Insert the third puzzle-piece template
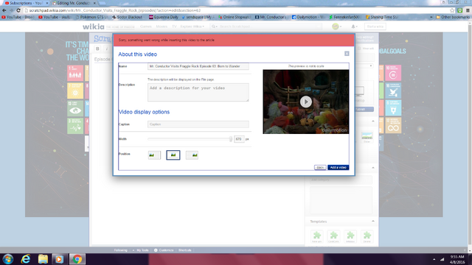 (x=350, y=236)
